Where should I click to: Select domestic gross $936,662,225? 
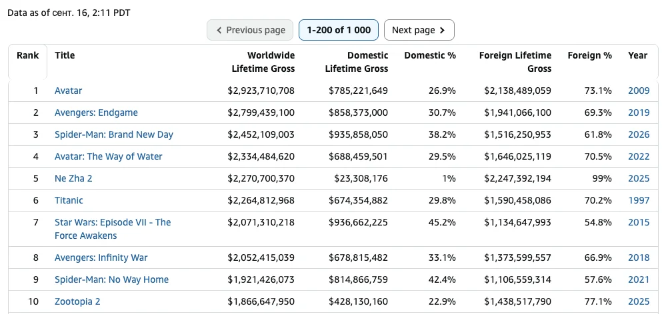click(359, 222)
